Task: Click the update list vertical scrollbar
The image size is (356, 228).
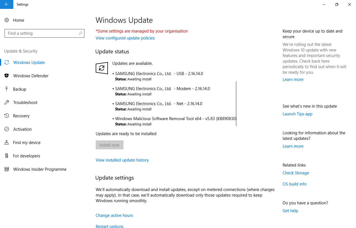Action: (236, 104)
